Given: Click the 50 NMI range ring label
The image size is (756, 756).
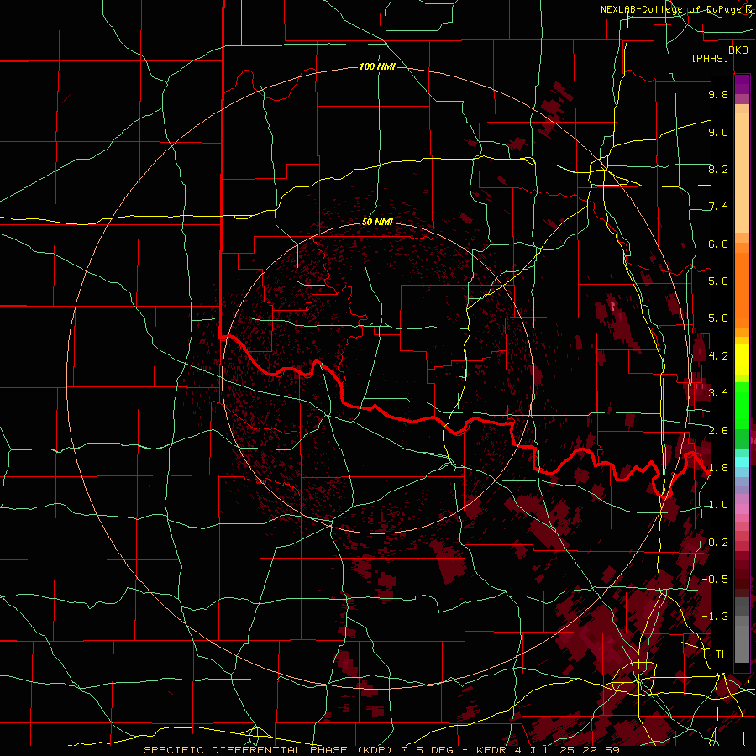Looking at the screenshot, I should click(x=377, y=222).
